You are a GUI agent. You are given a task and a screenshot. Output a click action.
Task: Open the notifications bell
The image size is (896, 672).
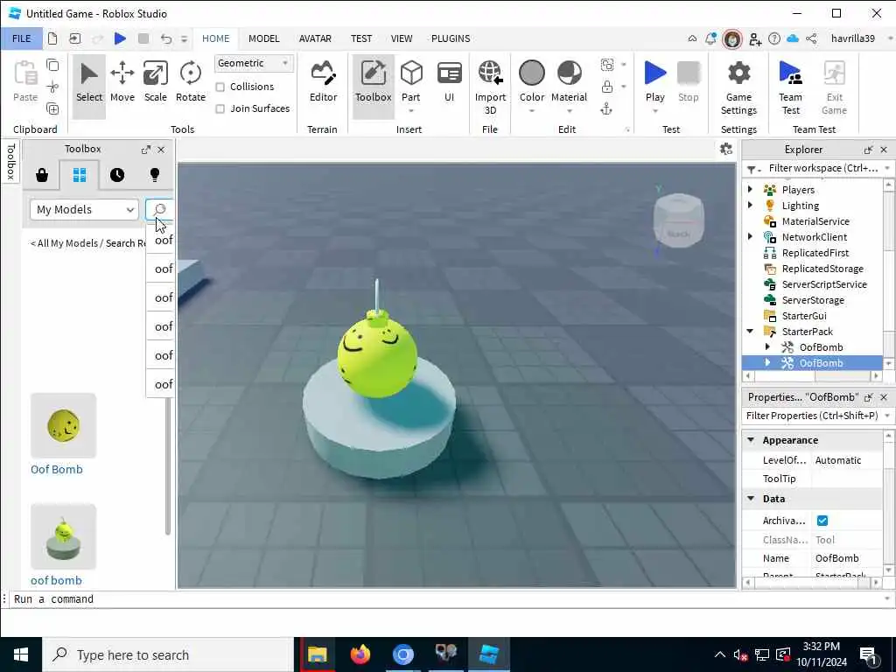(x=710, y=38)
